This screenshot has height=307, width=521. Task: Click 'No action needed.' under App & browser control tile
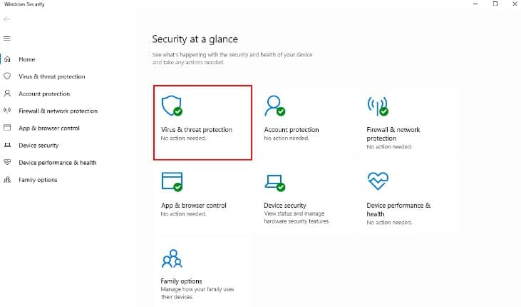click(183, 213)
